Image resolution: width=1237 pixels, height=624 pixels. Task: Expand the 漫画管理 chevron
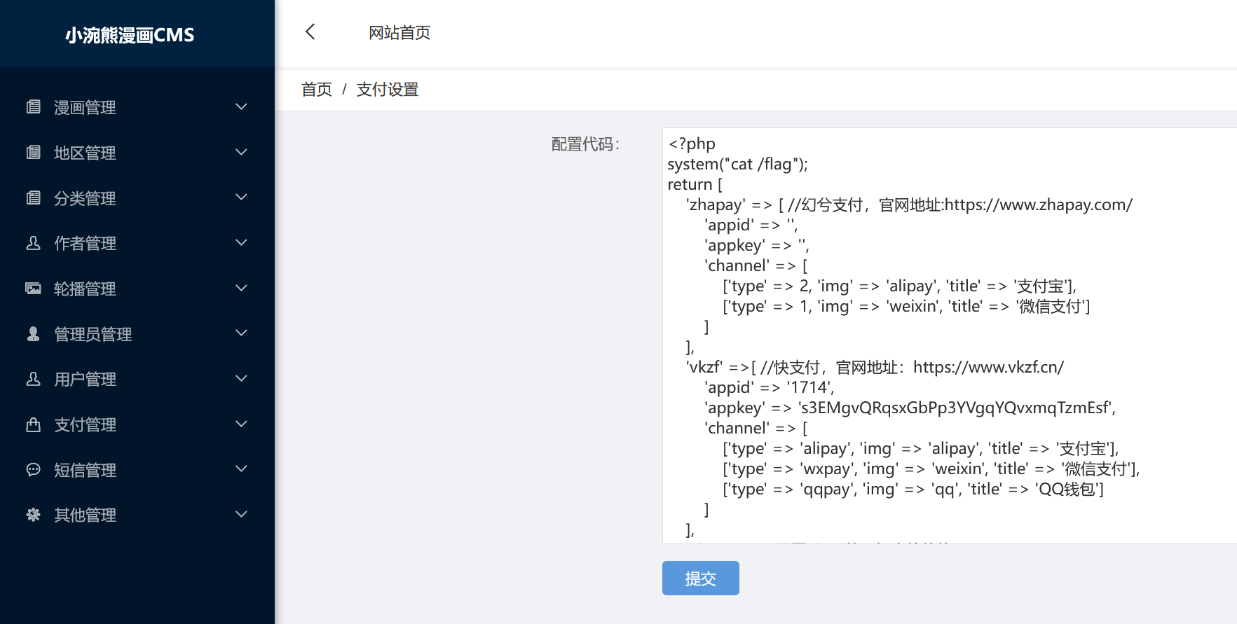[x=241, y=106]
